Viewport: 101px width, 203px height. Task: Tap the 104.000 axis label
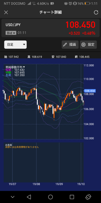[x=89, y=124]
